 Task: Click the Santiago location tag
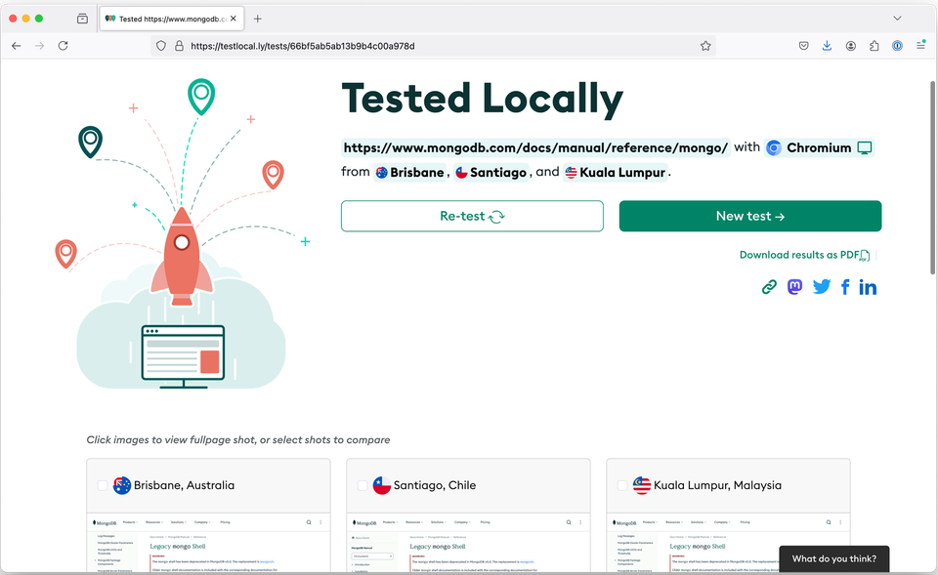[491, 173]
